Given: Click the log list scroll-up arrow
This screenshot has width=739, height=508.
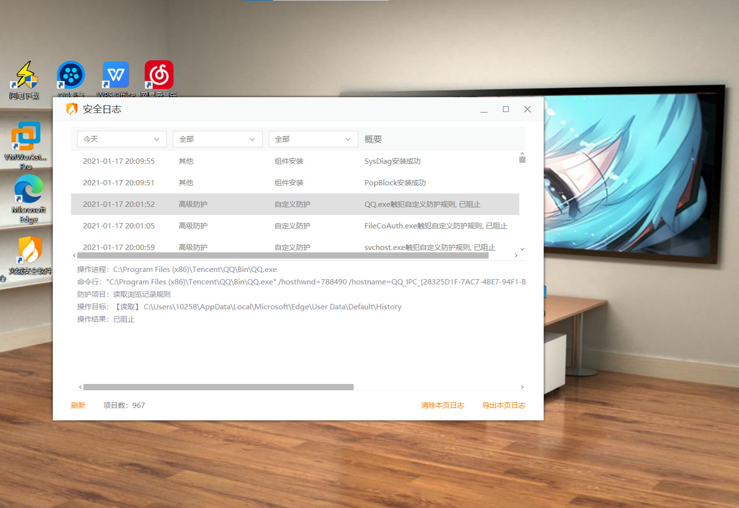Looking at the screenshot, I should [522, 153].
